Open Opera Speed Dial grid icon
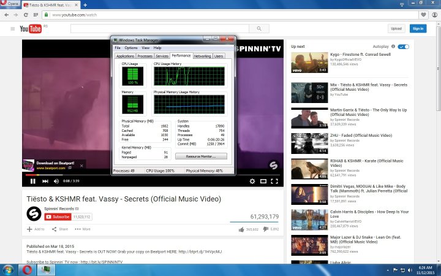441x276 pixels. coord(36,15)
